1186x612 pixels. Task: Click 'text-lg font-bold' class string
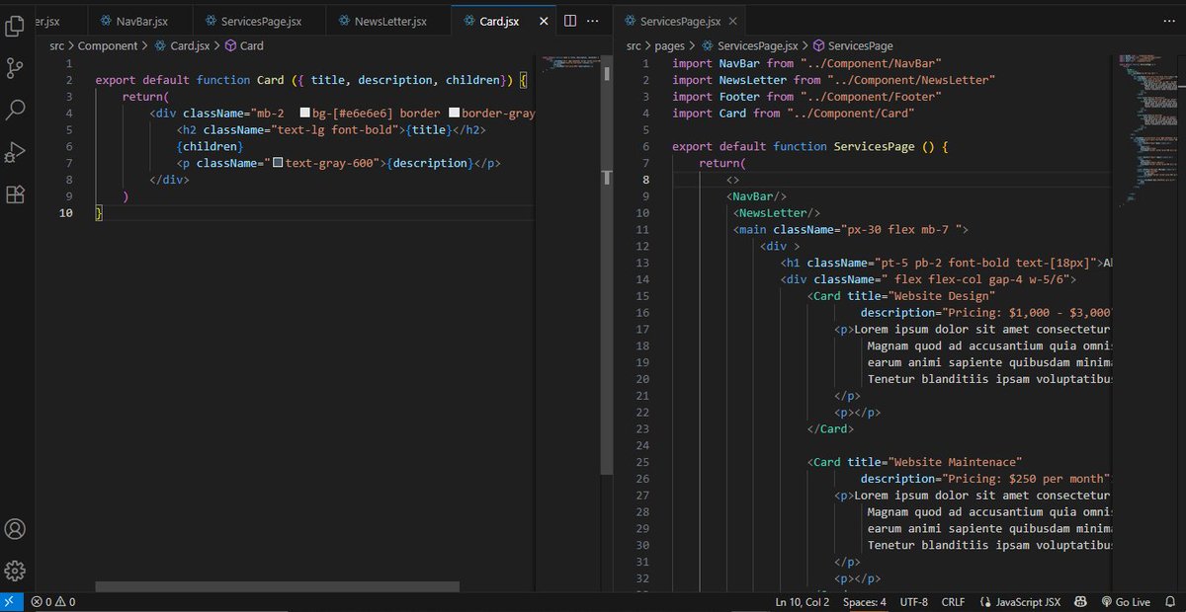(332, 130)
